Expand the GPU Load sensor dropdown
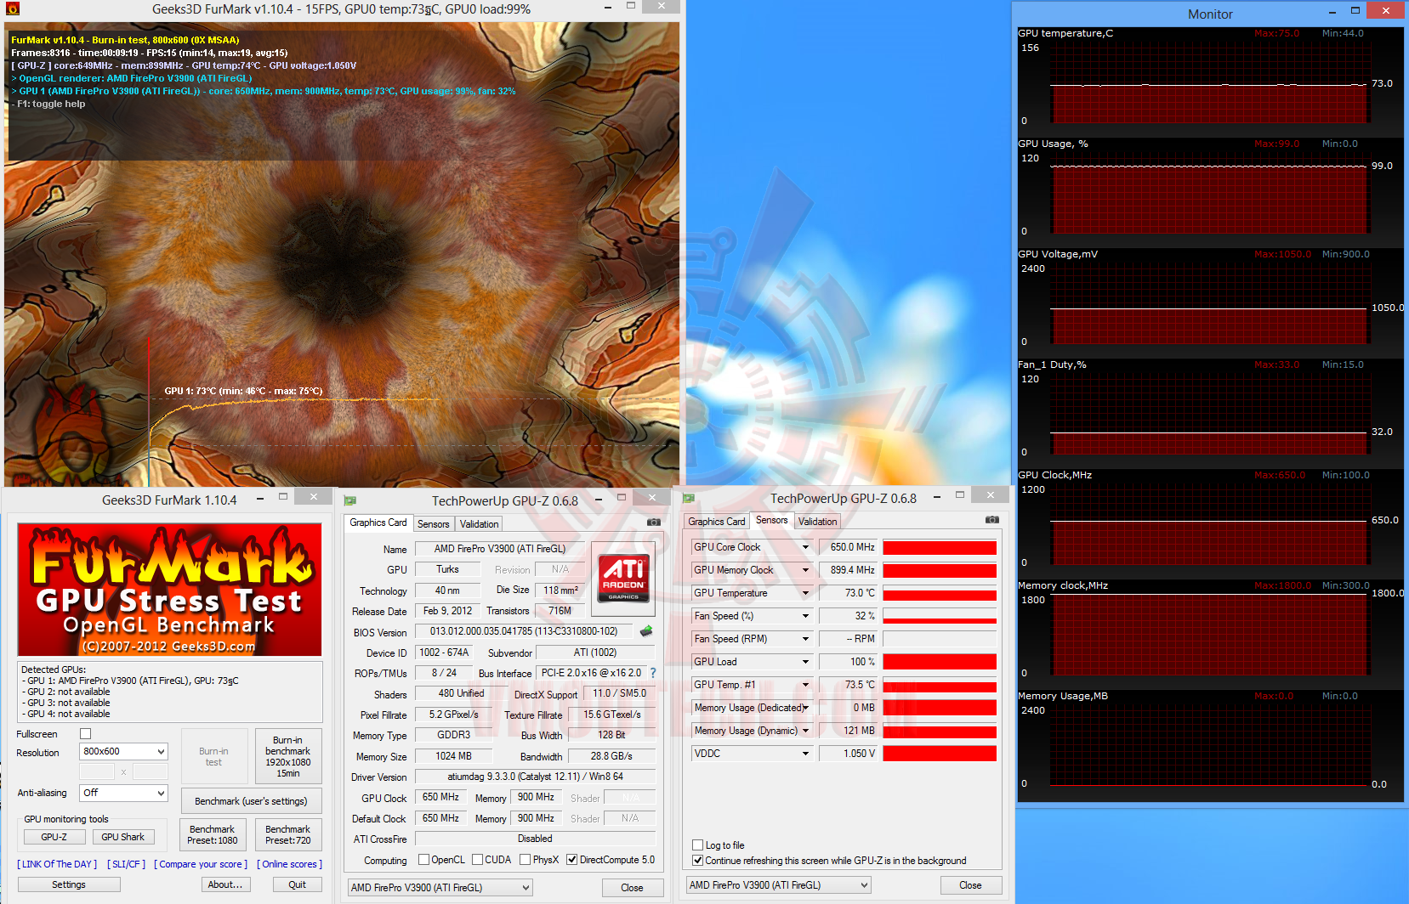Viewport: 1409px width, 904px height. pos(805,662)
